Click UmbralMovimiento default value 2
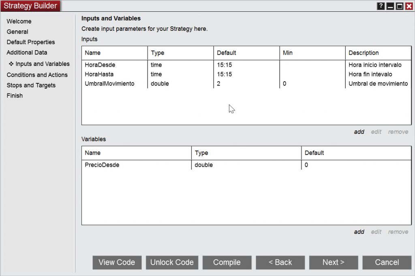Image resolution: width=415 pixels, height=276 pixels. pyautogui.click(x=218, y=83)
